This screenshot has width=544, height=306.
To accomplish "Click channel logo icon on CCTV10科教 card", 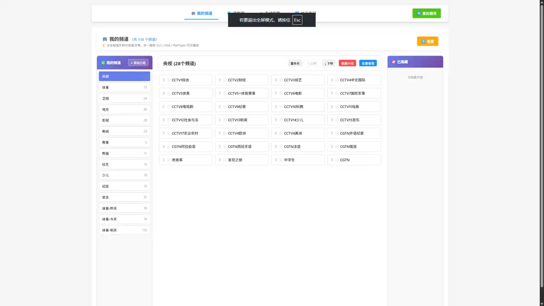I will 280,107.
